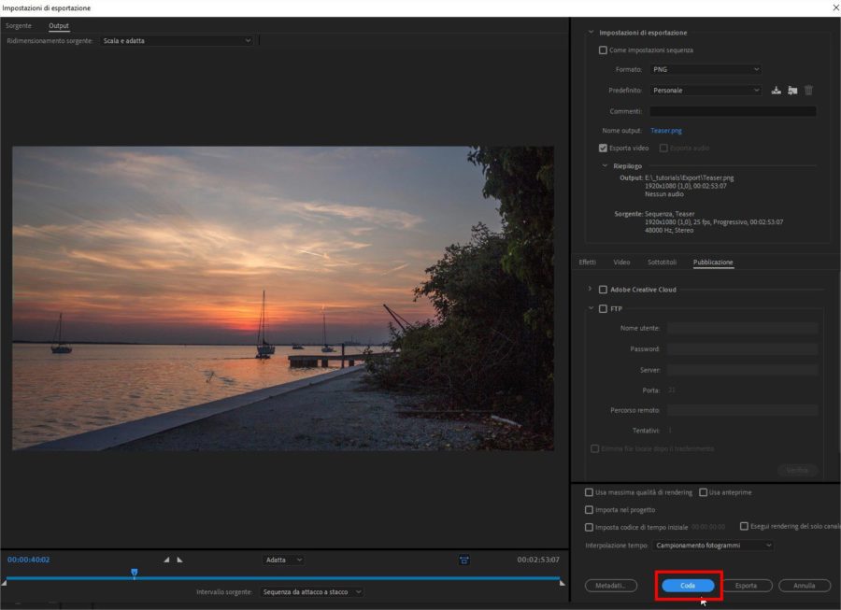
Task: Open the Metadati dialog
Action: point(612,585)
